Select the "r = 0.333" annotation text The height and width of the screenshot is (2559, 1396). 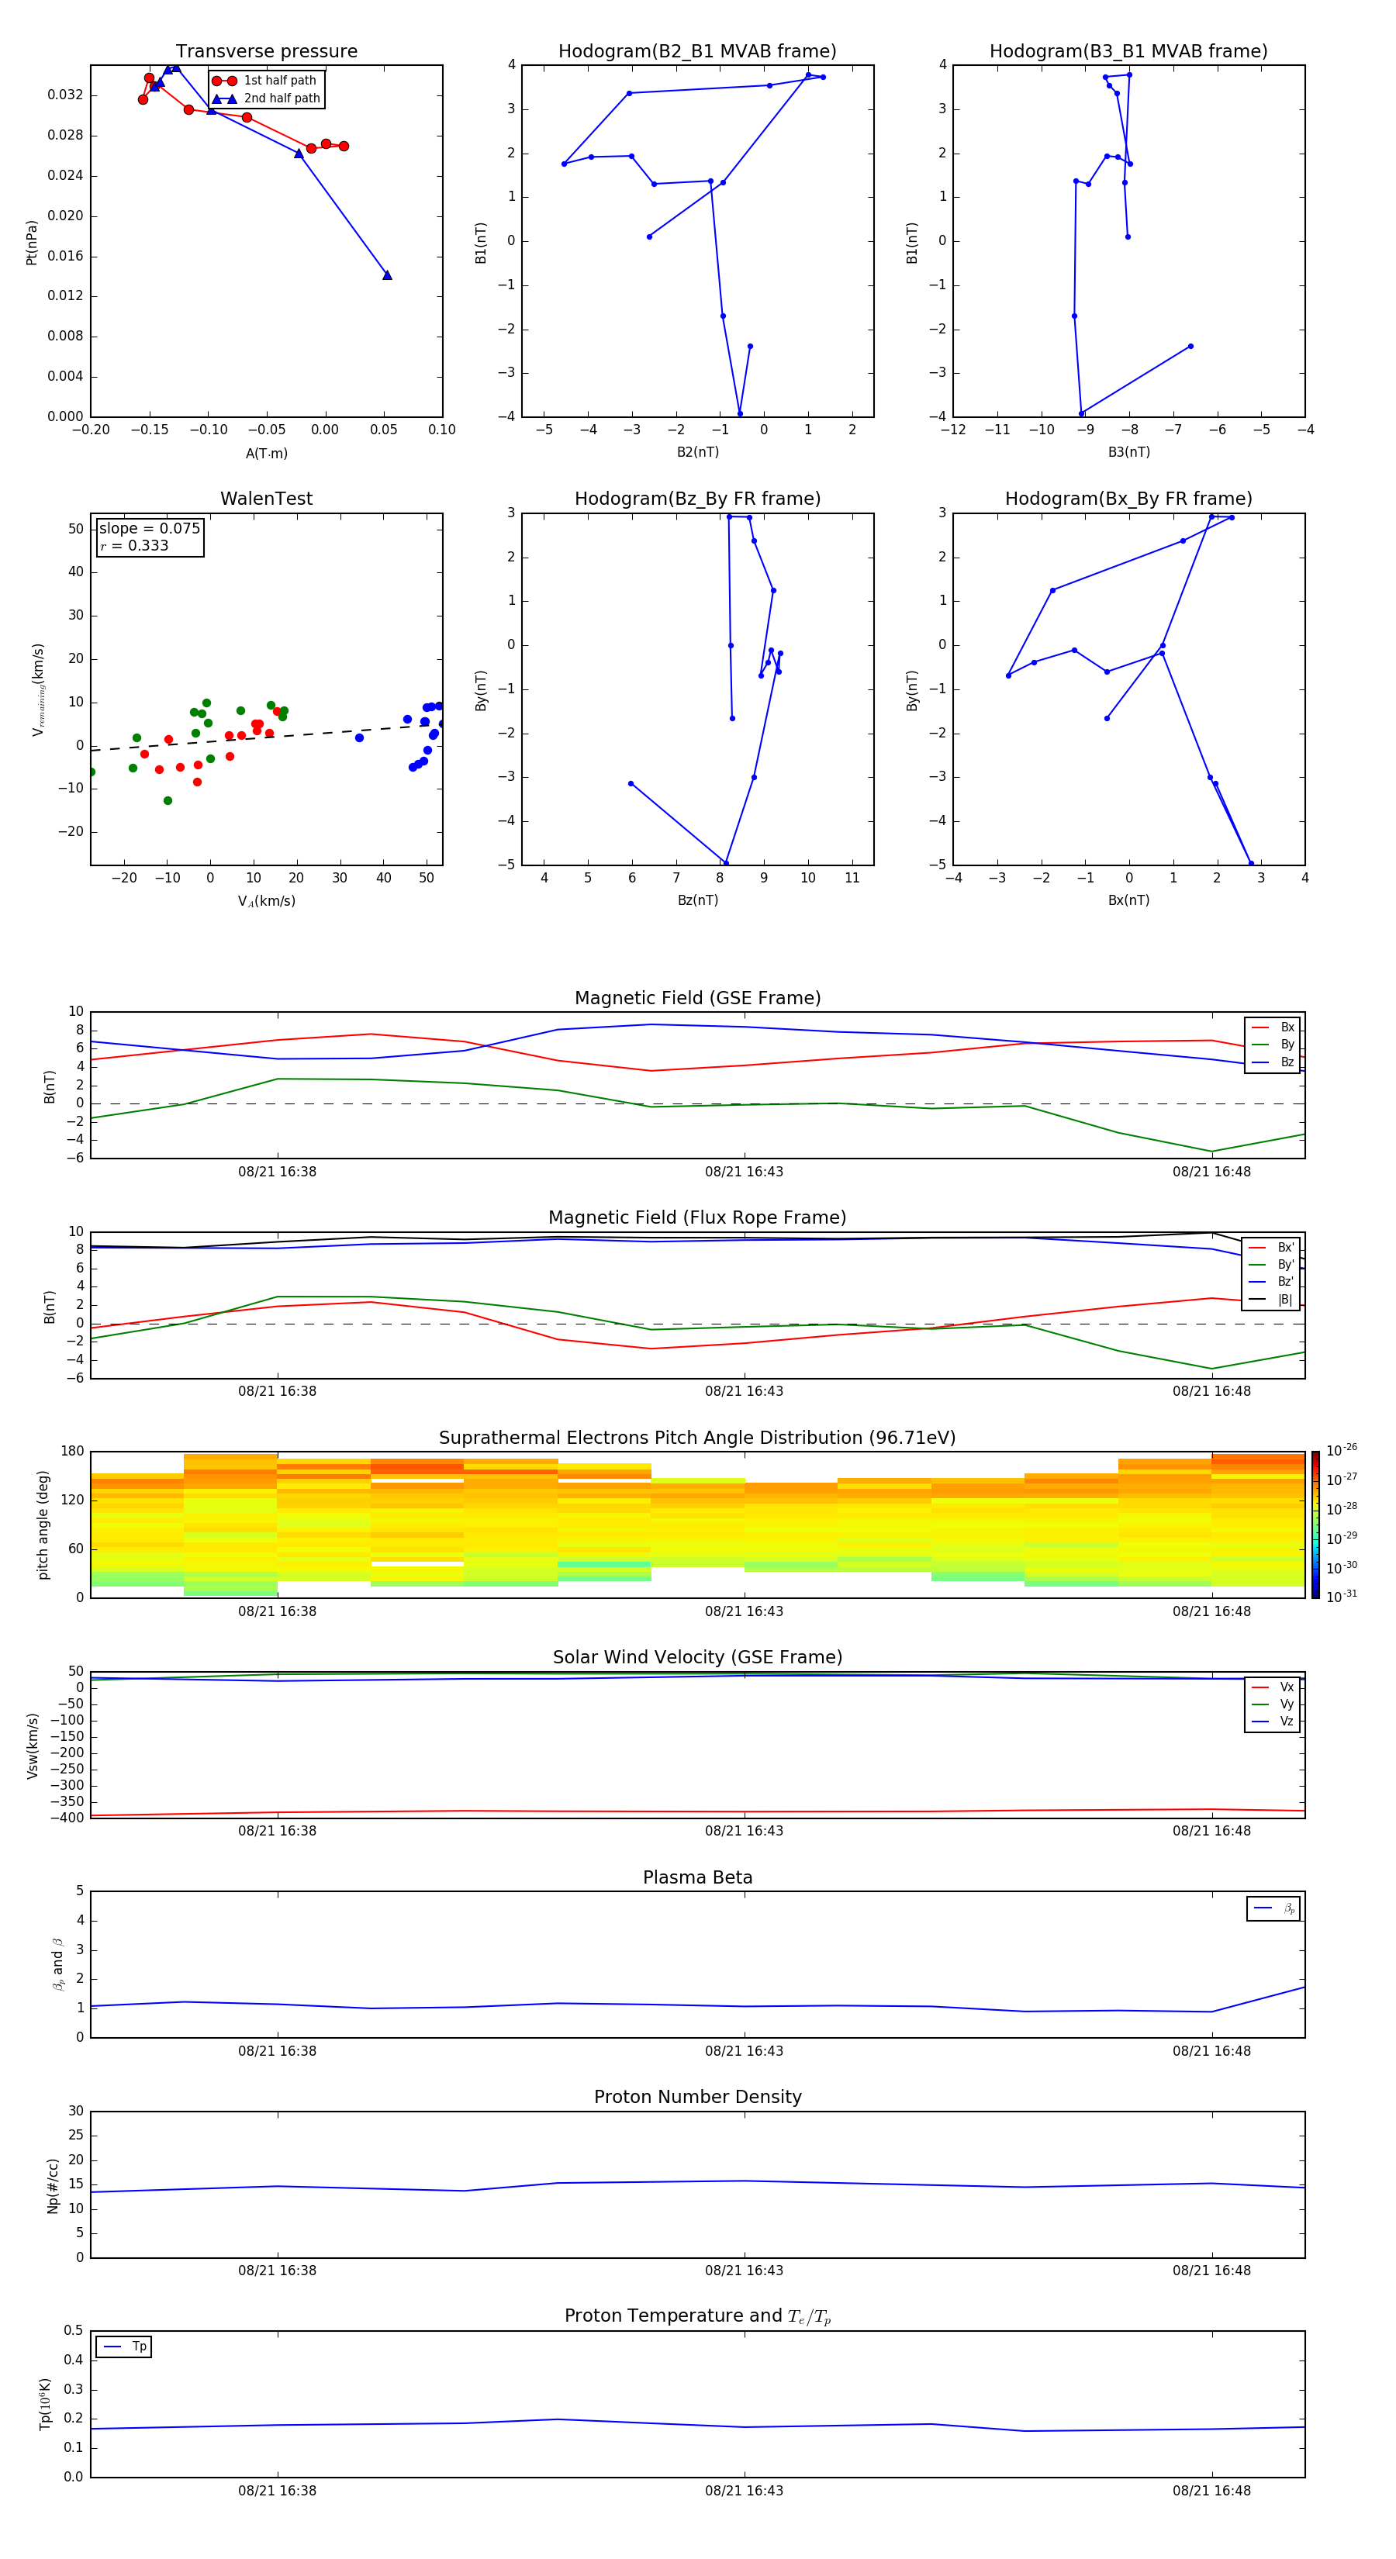coord(134,545)
